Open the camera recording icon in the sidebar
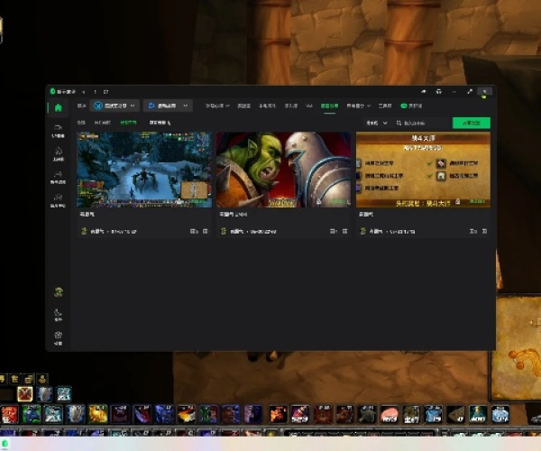 tap(58, 128)
